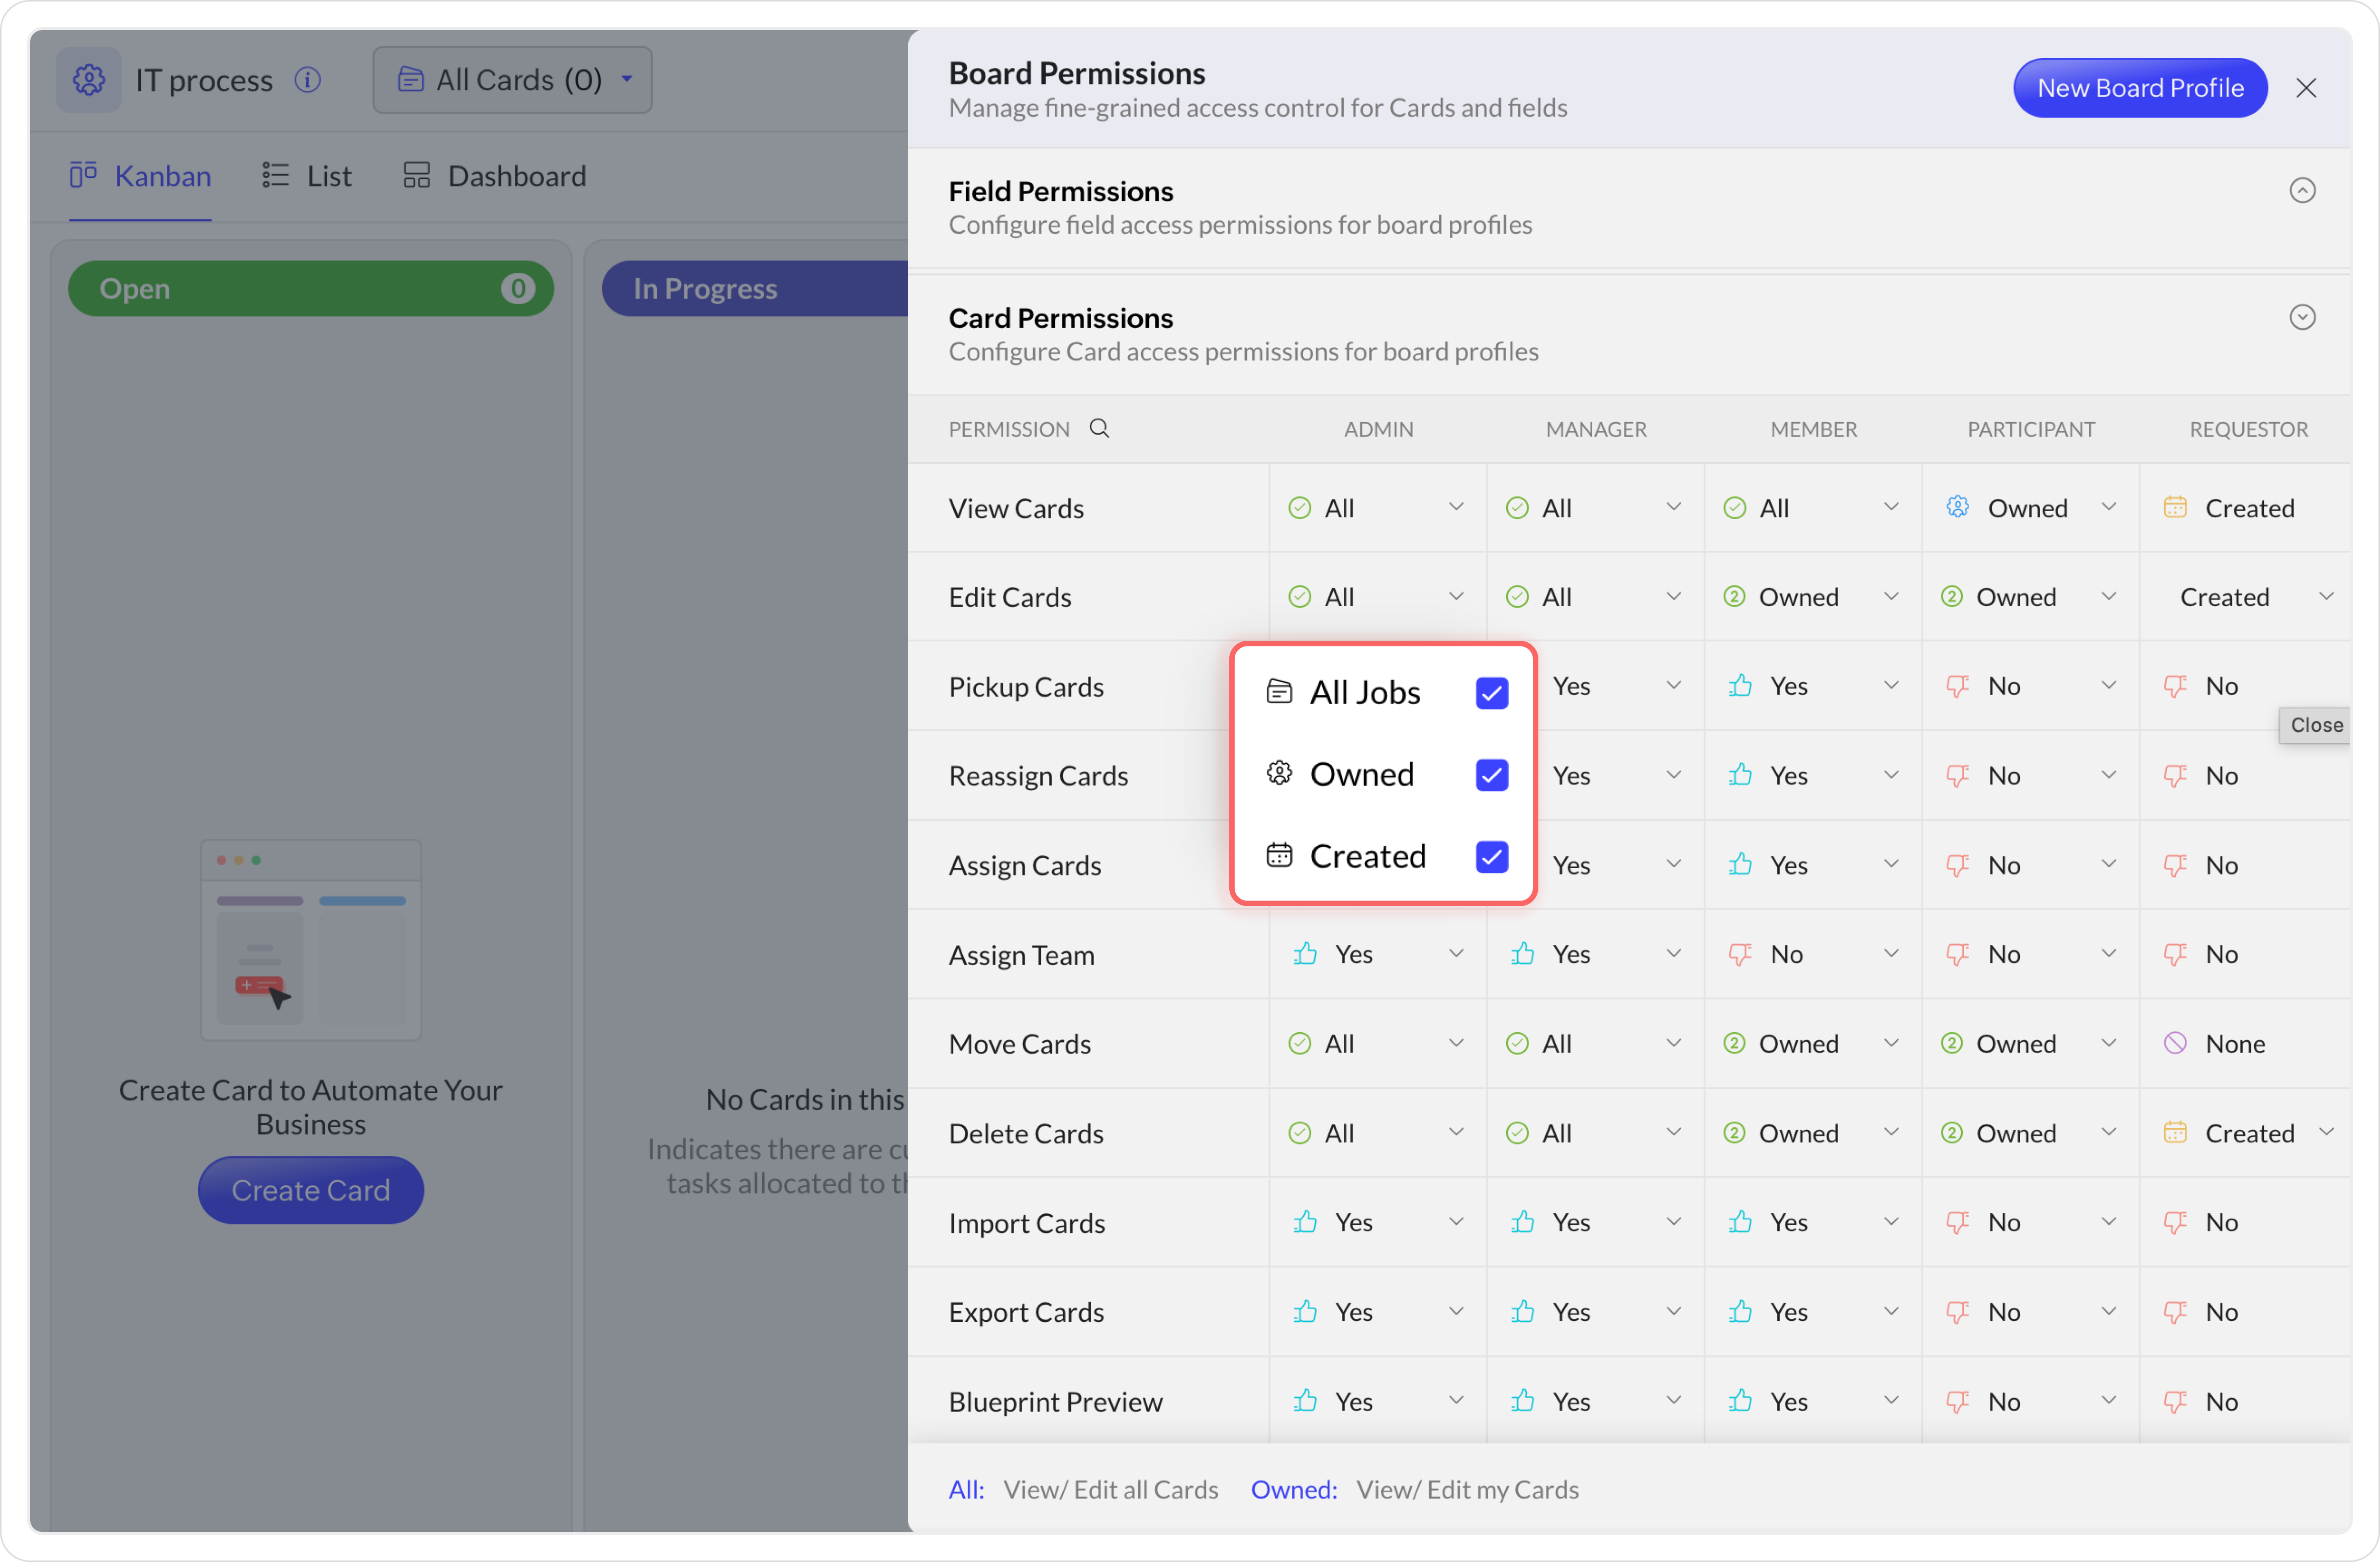
Task: Click the Kanban view icon
Action: tap(83, 176)
